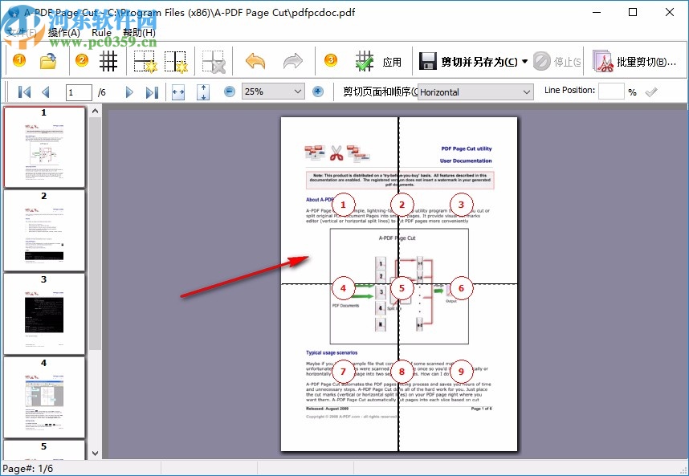The height and width of the screenshot is (476, 689).
Task: Open a PDF file with the folder icon
Action: click(x=46, y=60)
